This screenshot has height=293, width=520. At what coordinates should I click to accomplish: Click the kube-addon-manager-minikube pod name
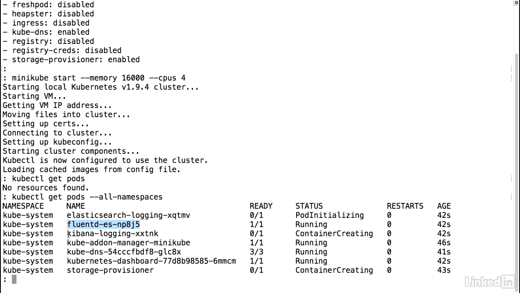[x=128, y=243]
